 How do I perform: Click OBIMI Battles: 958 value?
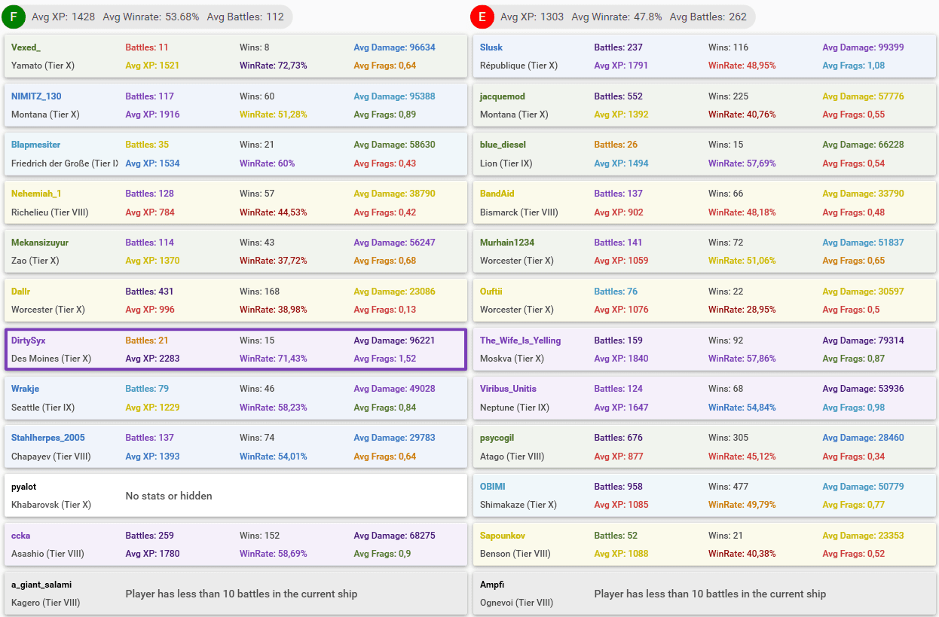coord(618,487)
